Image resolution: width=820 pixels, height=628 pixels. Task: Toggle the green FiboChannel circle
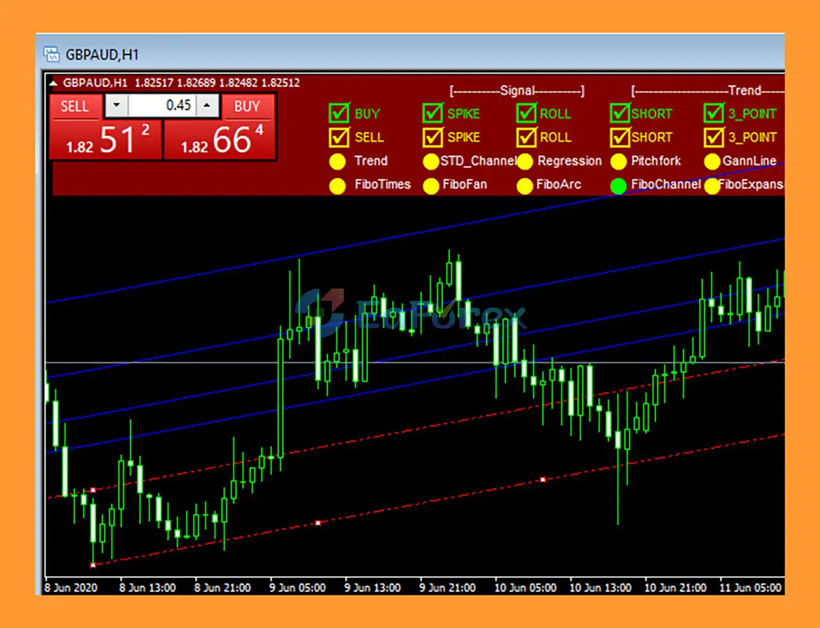tap(618, 185)
